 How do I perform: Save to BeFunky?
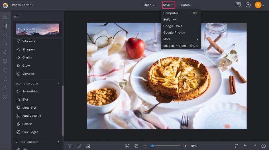tap(181, 20)
